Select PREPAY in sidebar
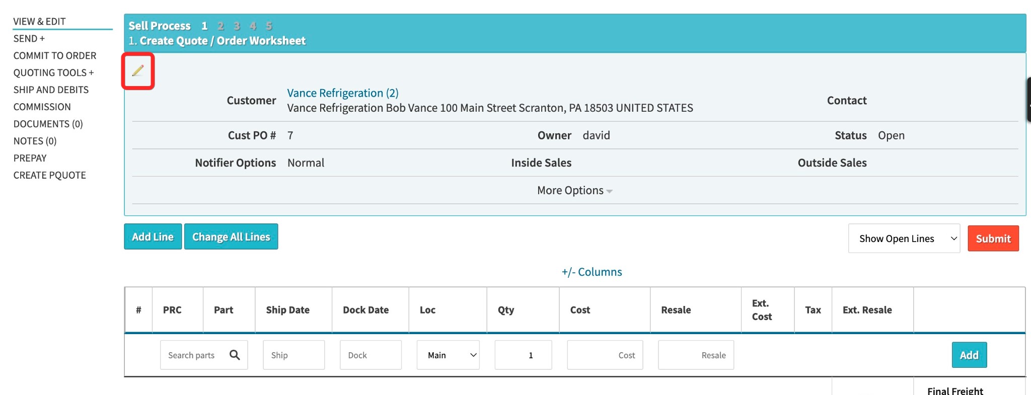Viewport: 1031px width, 395px height. [30, 159]
